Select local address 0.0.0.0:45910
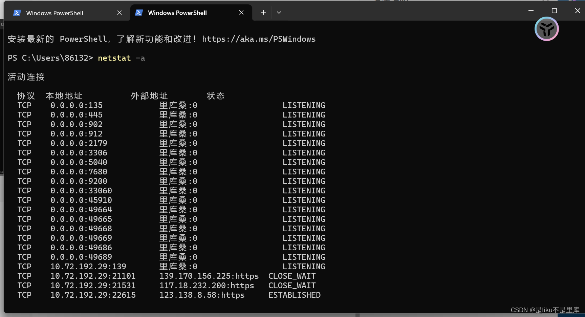Screen dimensions: 585x317 click(81, 200)
